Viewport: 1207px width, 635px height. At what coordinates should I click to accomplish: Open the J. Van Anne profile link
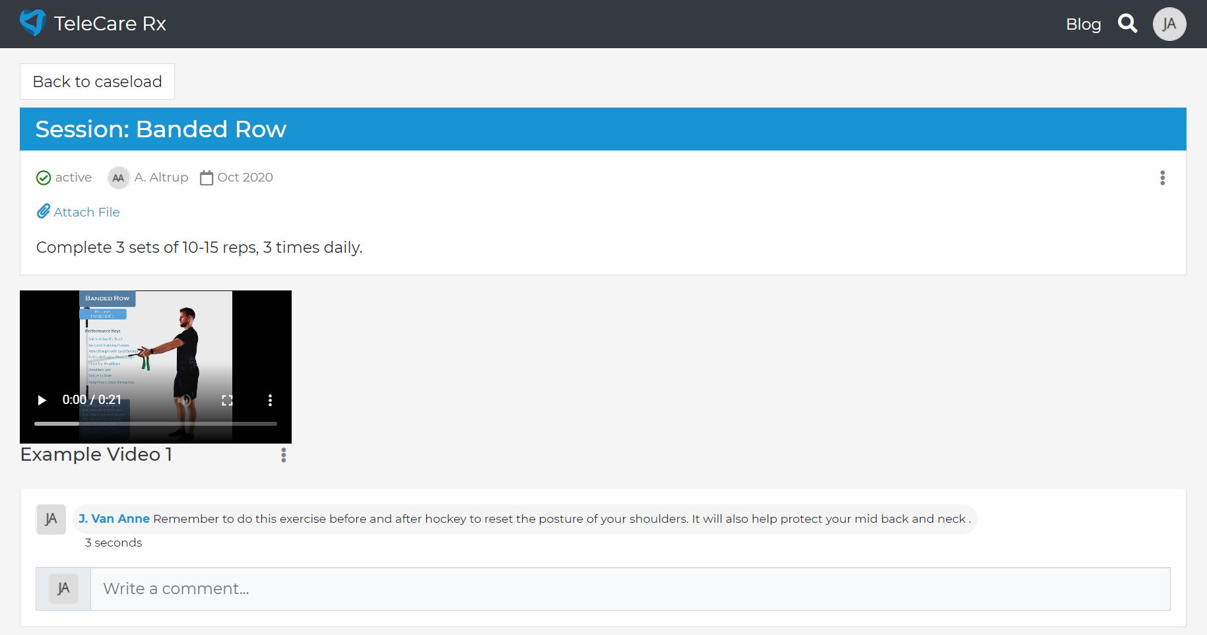pos(114,519)
